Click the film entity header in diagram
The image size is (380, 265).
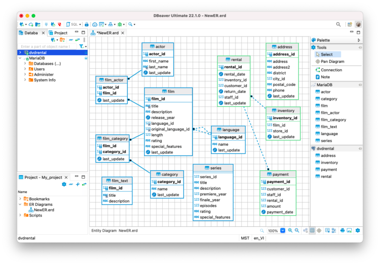[168, 91]
